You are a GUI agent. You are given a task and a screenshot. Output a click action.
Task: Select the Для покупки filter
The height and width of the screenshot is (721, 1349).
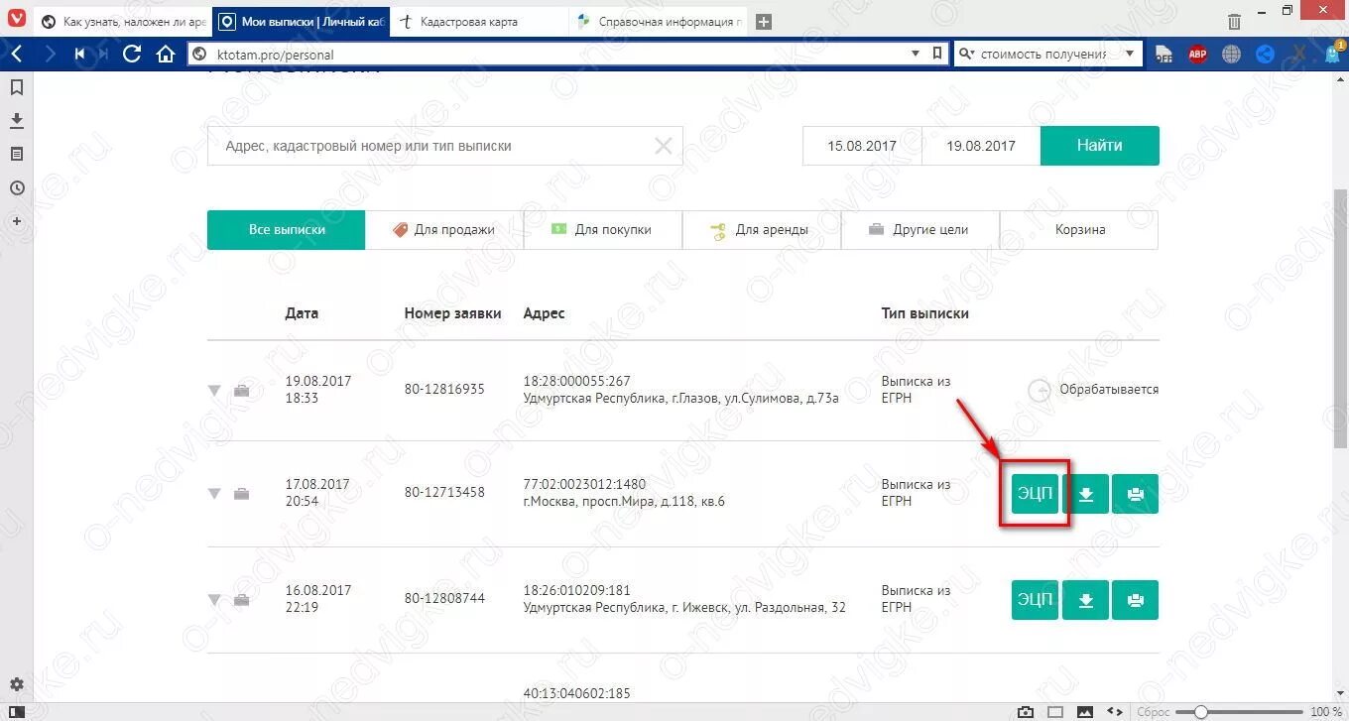603,230
